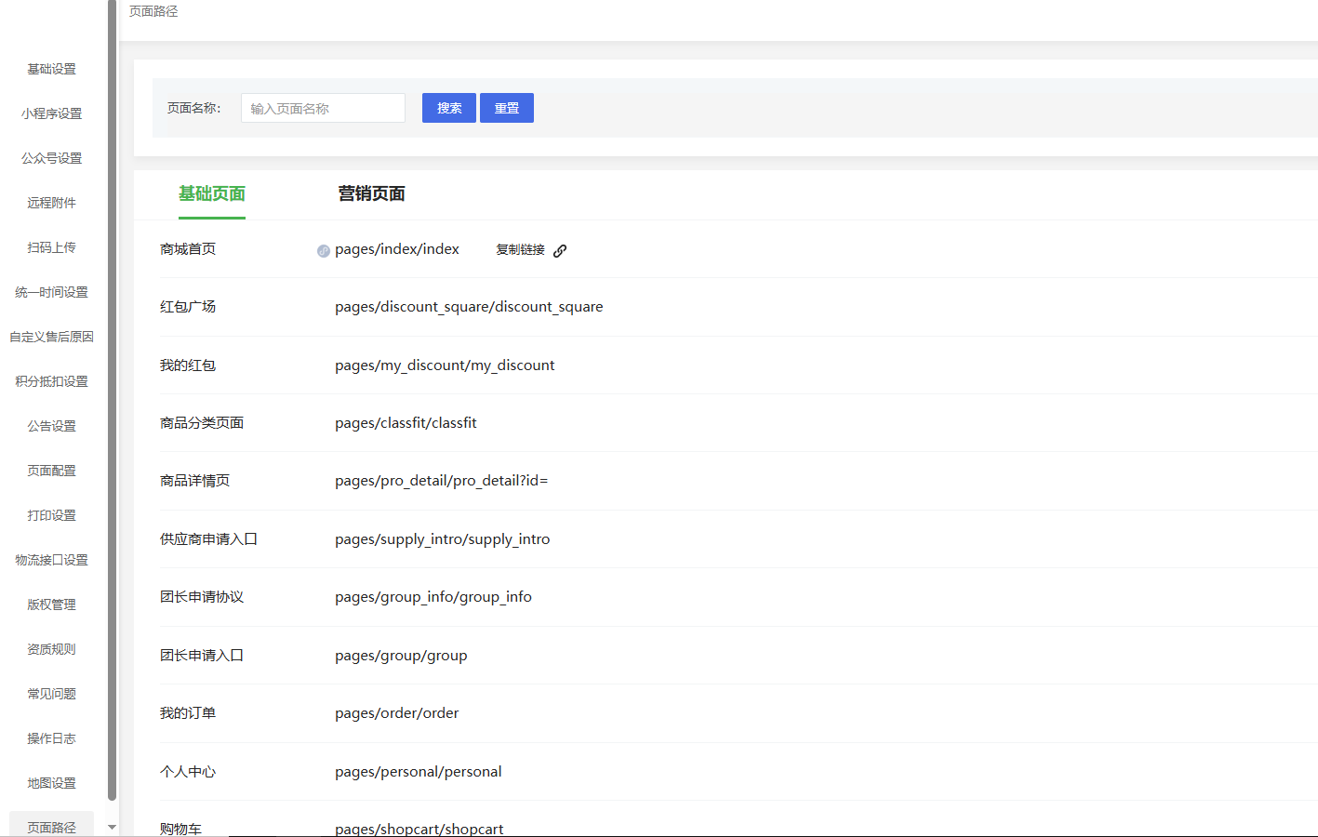The height and width of the screenshot is (837, 1318).
Task: Switch to the 基础页面 tab
Action: tap(212, 193)
